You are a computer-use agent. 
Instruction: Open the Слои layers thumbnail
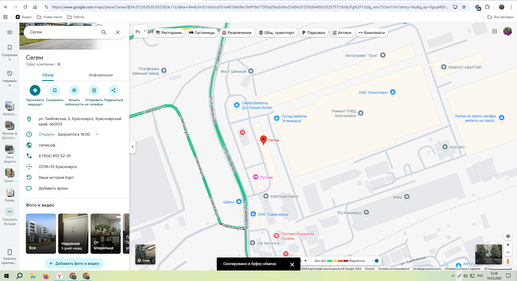point(145,254)
